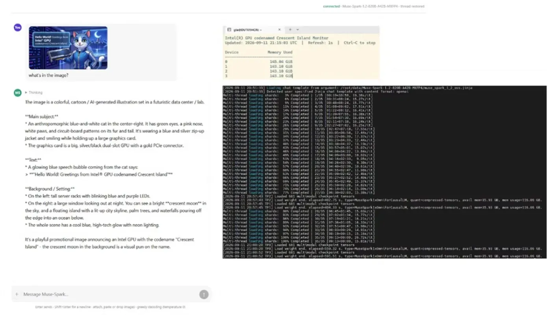Click the 'Memory Used' column header

click(280, 52)
